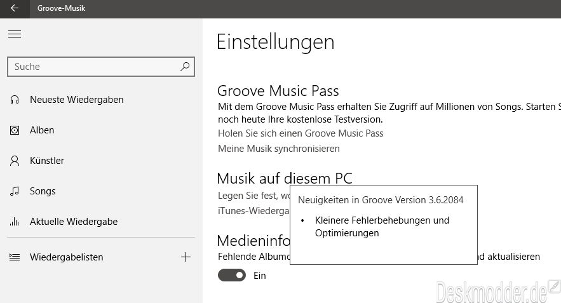Screen dimensions: 561x303
Task: Click the headphones icon for Neueste Wiedergaben
Action: pos(15,100)
